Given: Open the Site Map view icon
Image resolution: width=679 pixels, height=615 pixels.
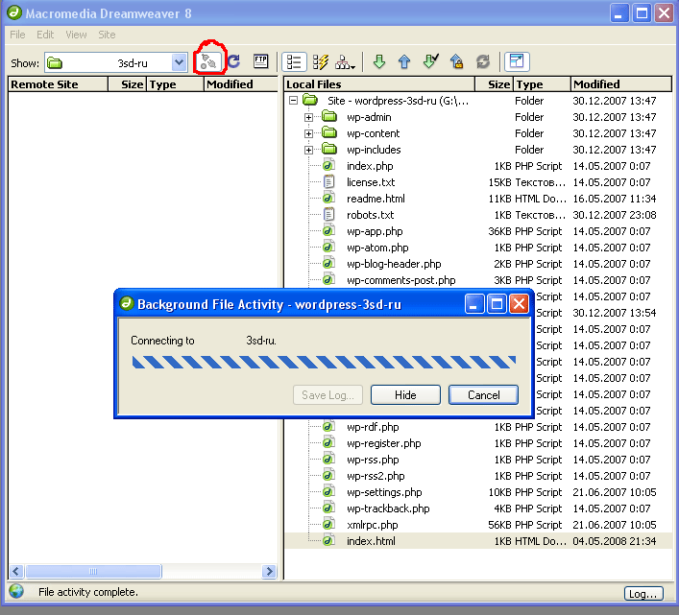Looking at the screenshot, I should pyautogui.click(x=345, y=61).
